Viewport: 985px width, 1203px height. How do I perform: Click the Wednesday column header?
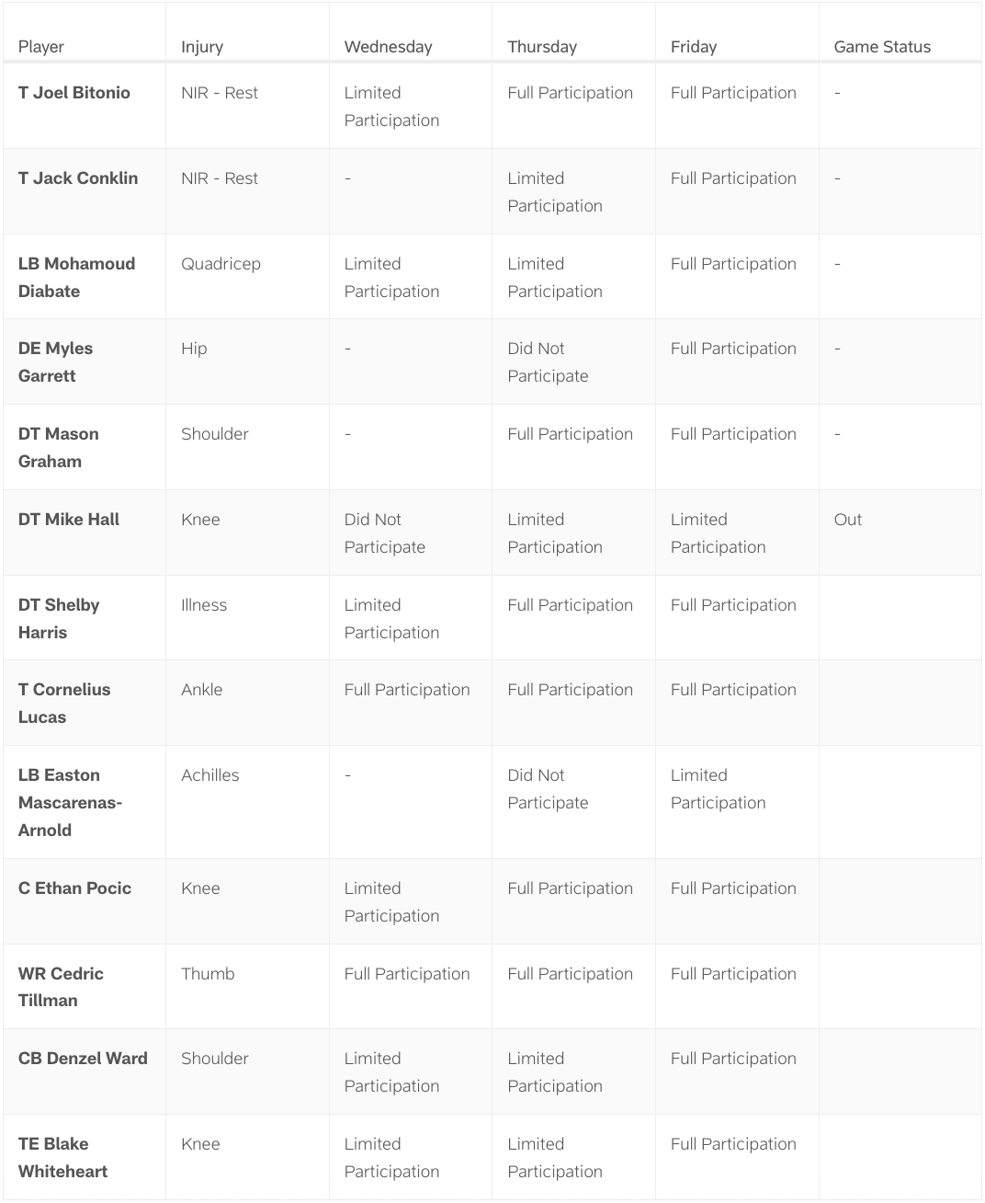388,47
